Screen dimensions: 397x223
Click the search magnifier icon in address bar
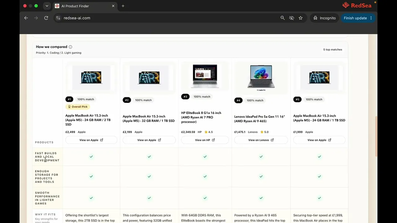[x=283, y=18]
